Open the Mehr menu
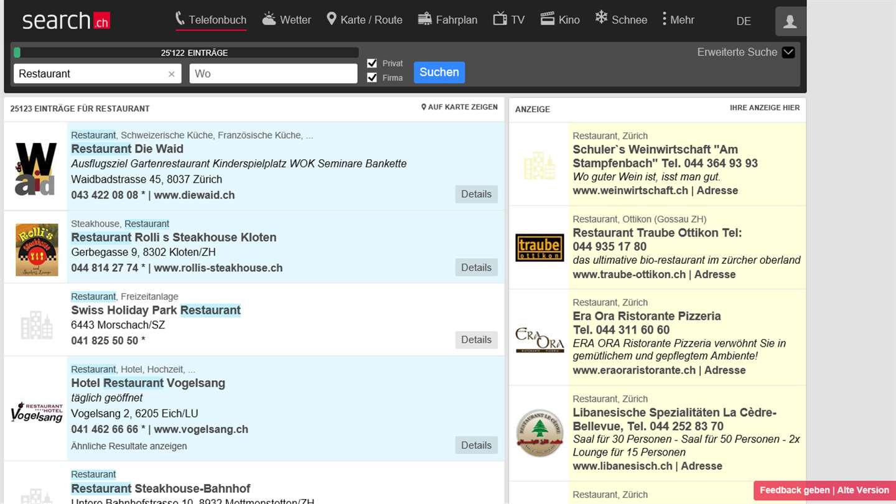Viewport: 896px width, 504px height. (x=678, y=20)
